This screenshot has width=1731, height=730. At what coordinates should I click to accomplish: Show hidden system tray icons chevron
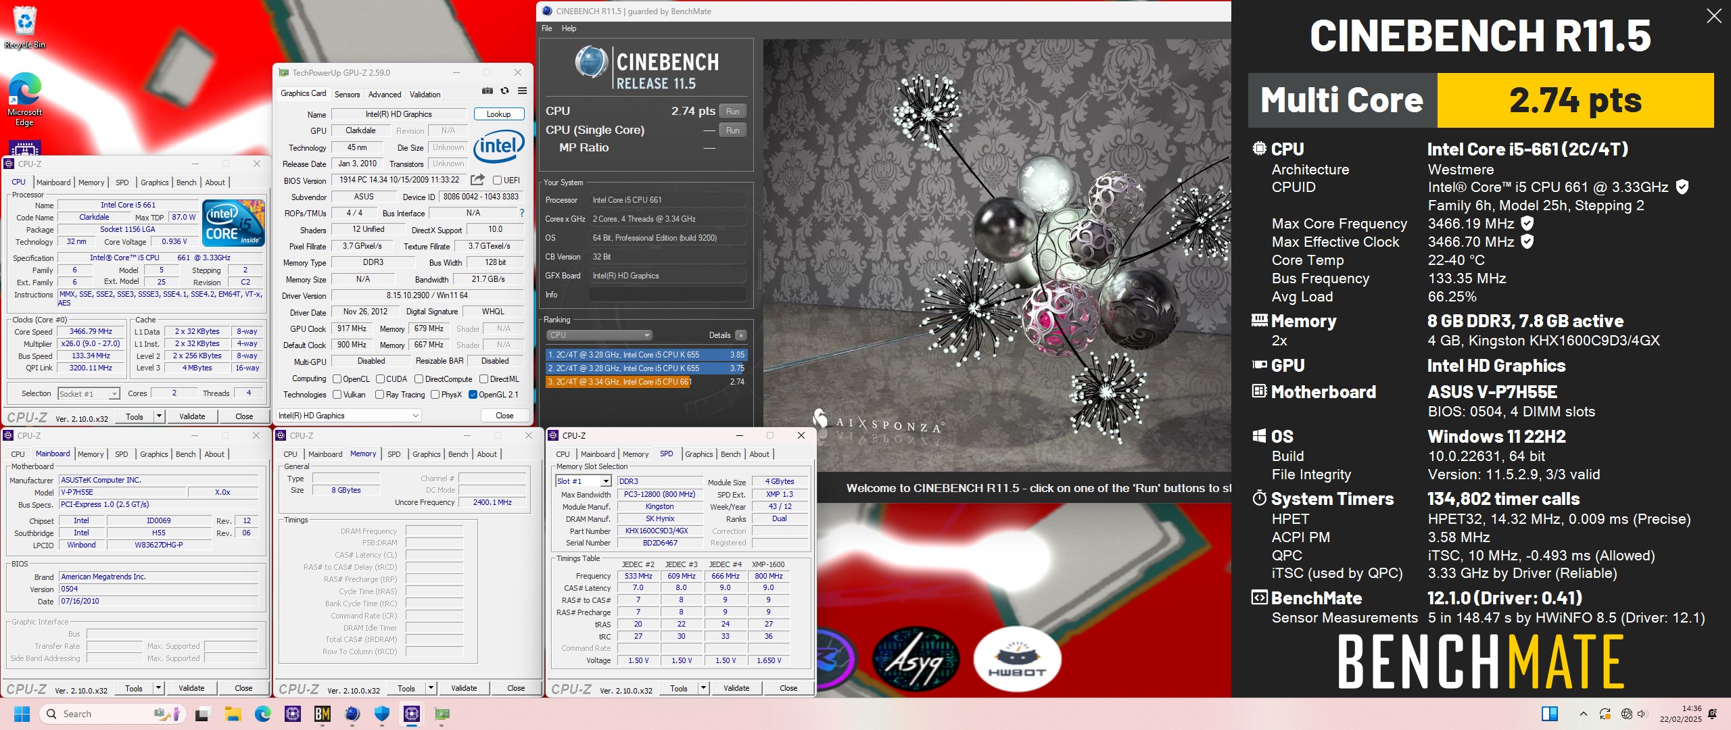[1583, 714]
